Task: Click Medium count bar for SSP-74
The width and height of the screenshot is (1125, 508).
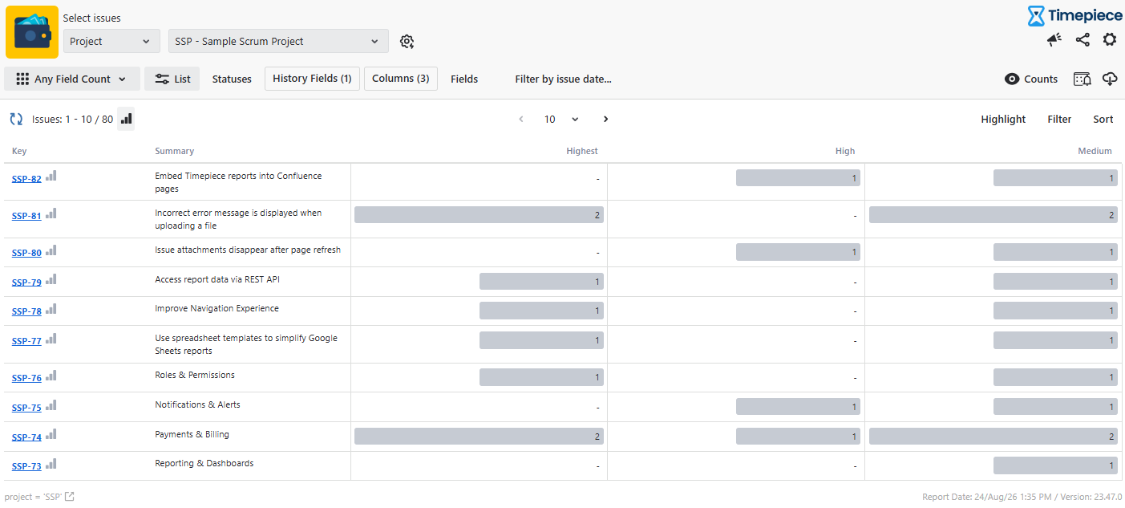Action: (993, 437)
